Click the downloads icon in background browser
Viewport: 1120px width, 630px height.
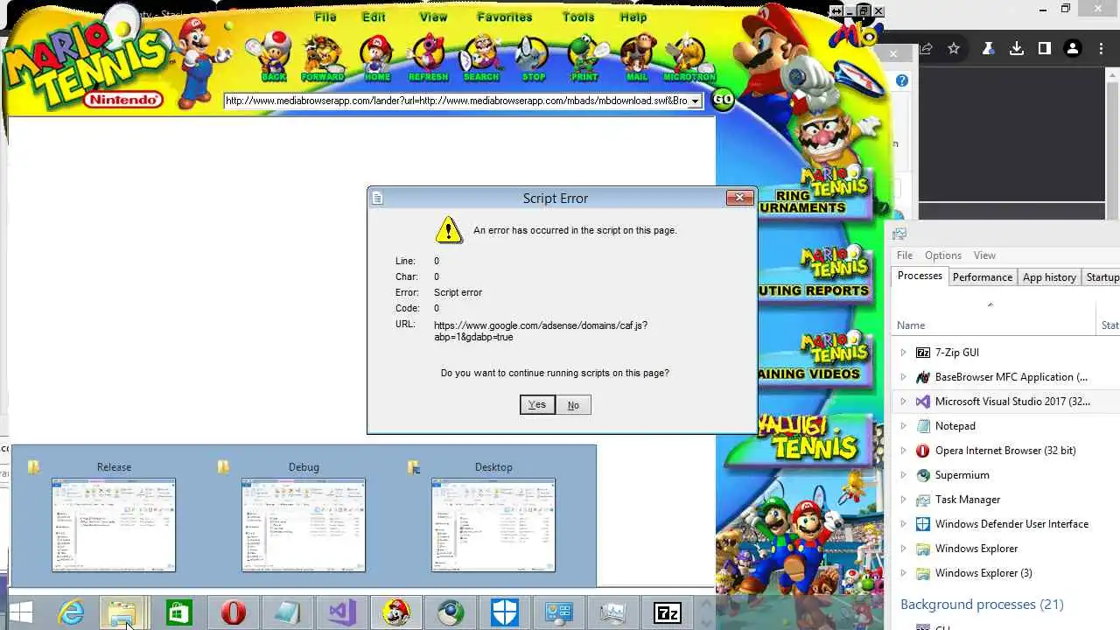(1017, 49)
